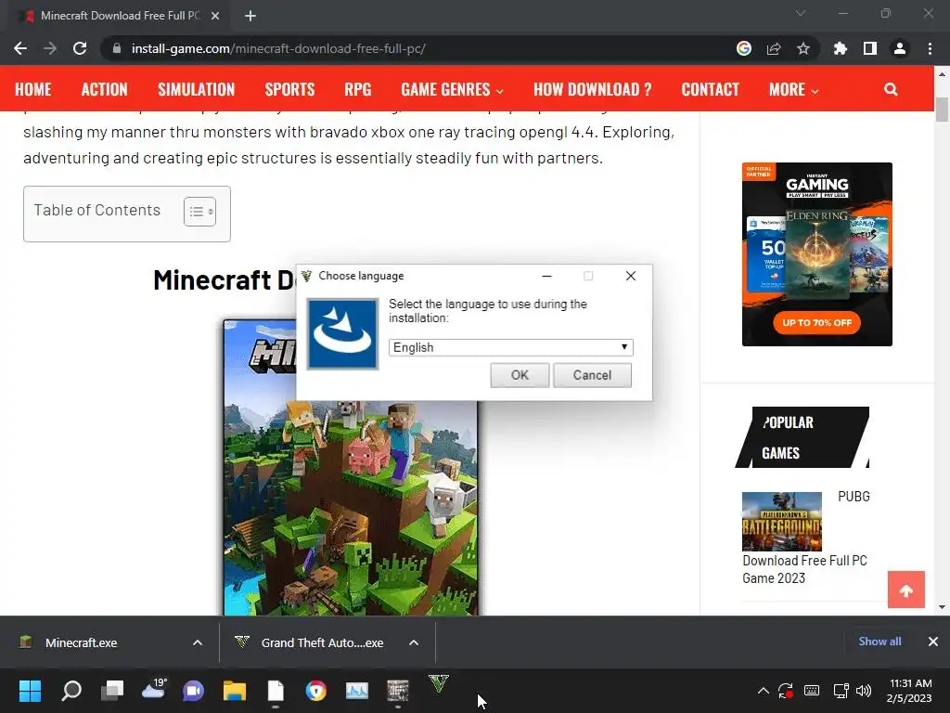Reload the current page
Image resolution: width=950 pixels, height=713 pixels.
click(x=80, y=48)
